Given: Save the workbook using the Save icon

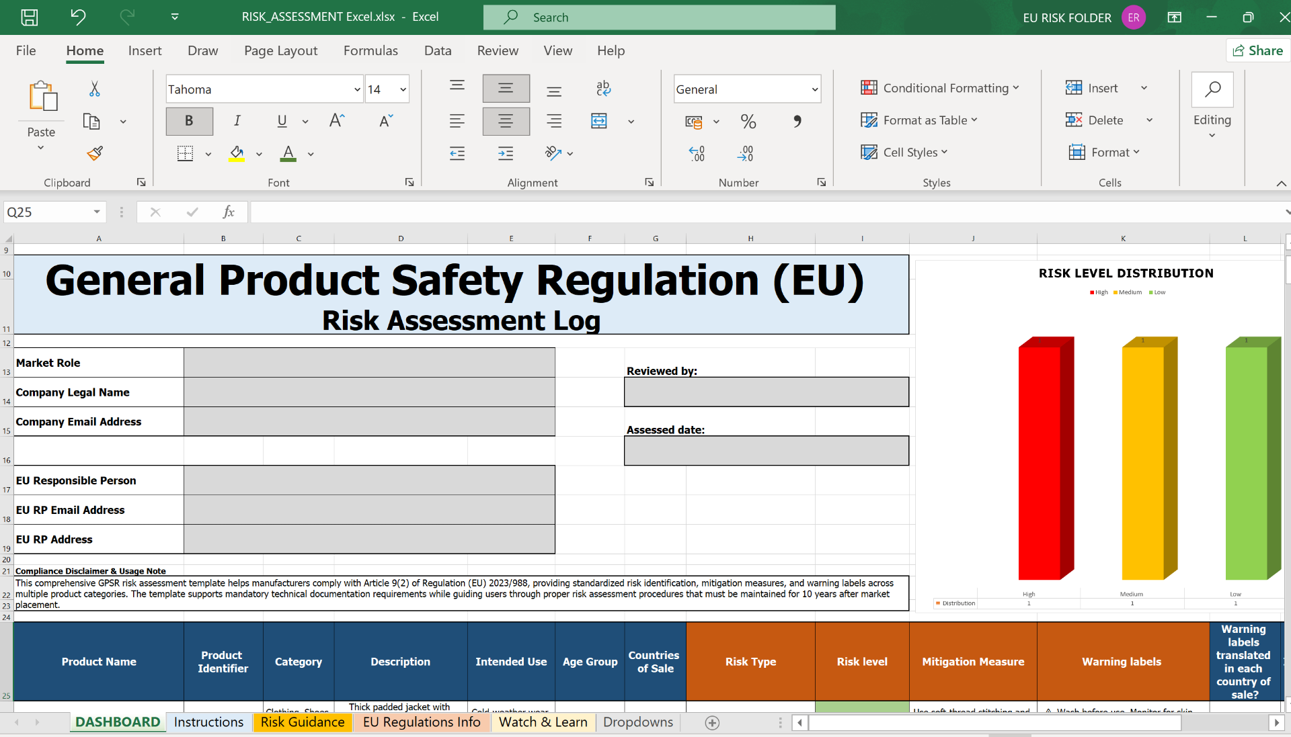Looking at the screenshot, I should 29,17.
